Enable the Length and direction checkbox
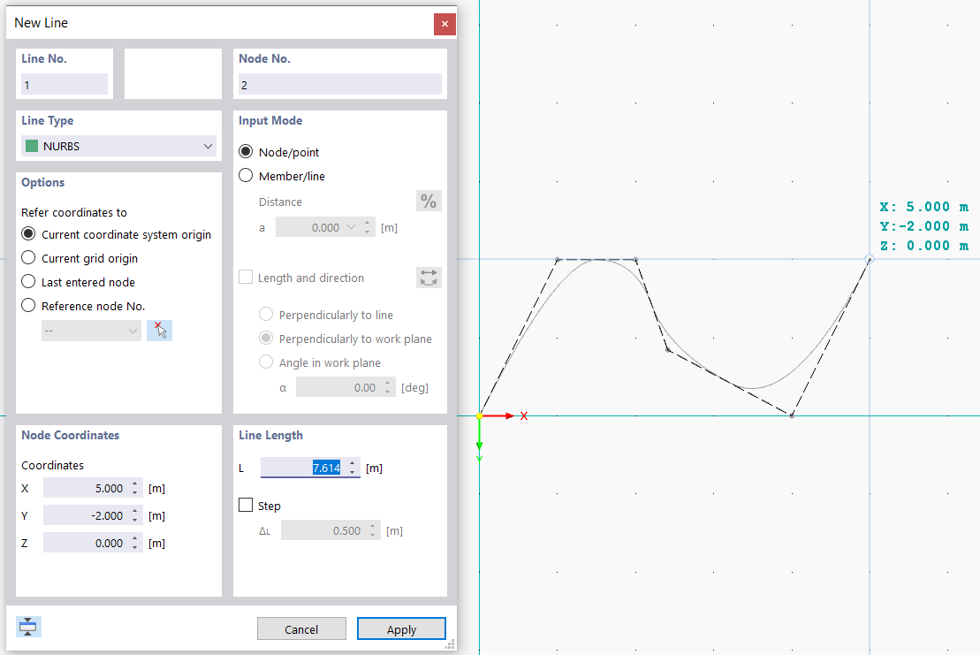This screenshot has height=655, width=980. (245, 277)
